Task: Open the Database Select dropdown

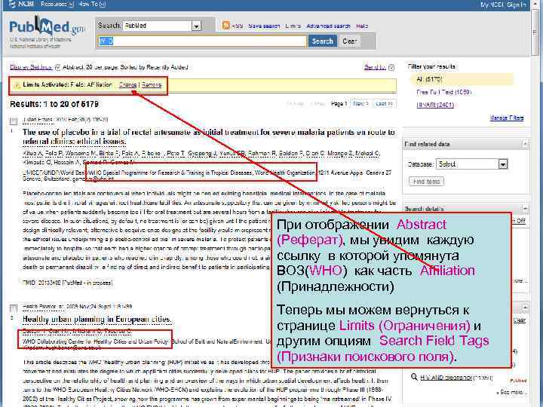Action: 471,164
